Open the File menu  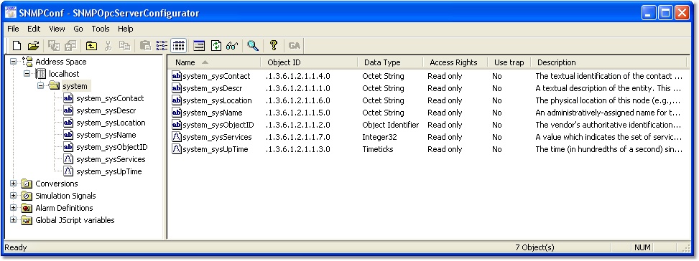(14, 29)
